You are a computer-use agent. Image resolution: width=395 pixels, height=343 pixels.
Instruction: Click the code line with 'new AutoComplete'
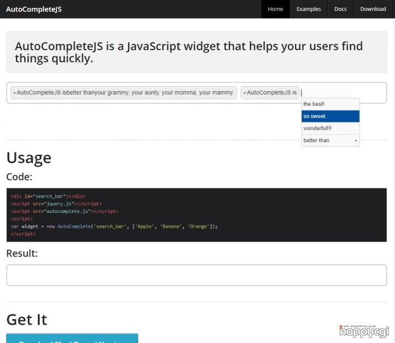(x=114, y=226)
